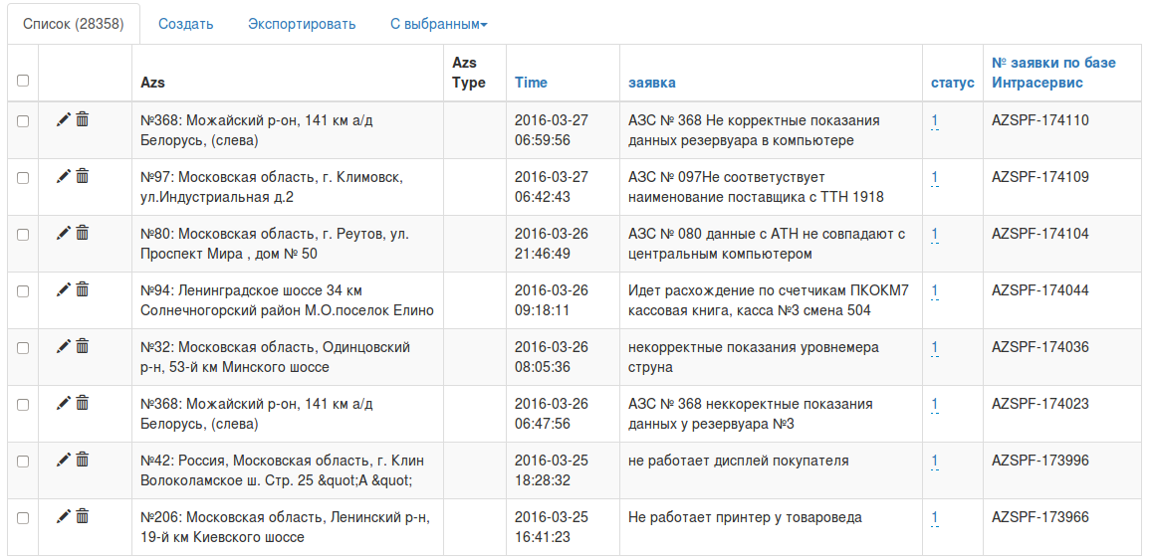
Task: Check the box for row AZSPF-174109
Action: tap(23, 178)
